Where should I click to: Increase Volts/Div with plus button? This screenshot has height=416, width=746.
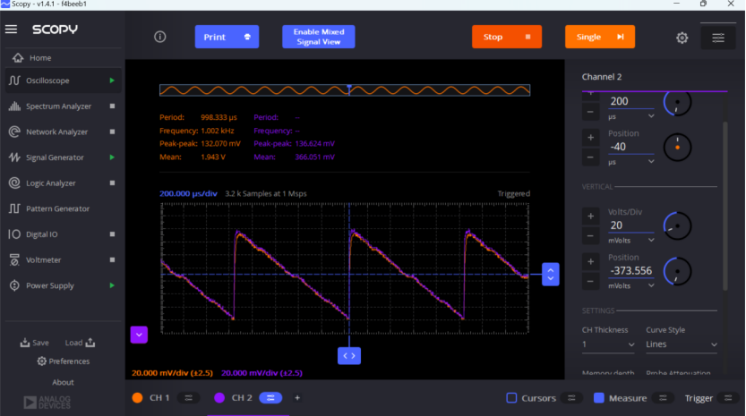click(590, 216)
